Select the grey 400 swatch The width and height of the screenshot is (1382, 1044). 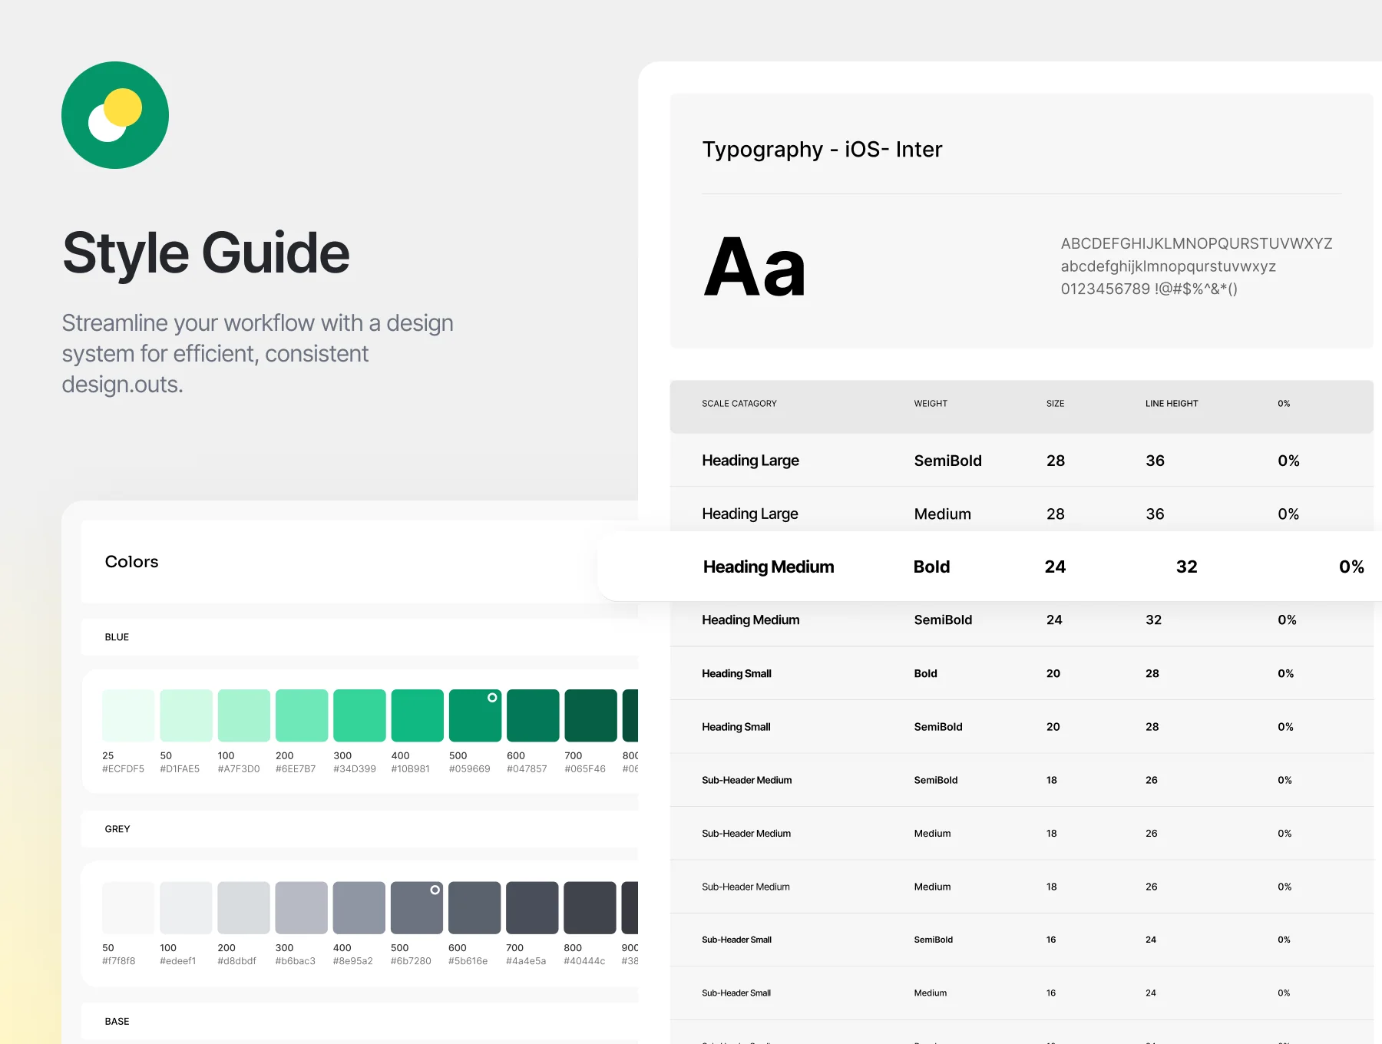(359, 907)
